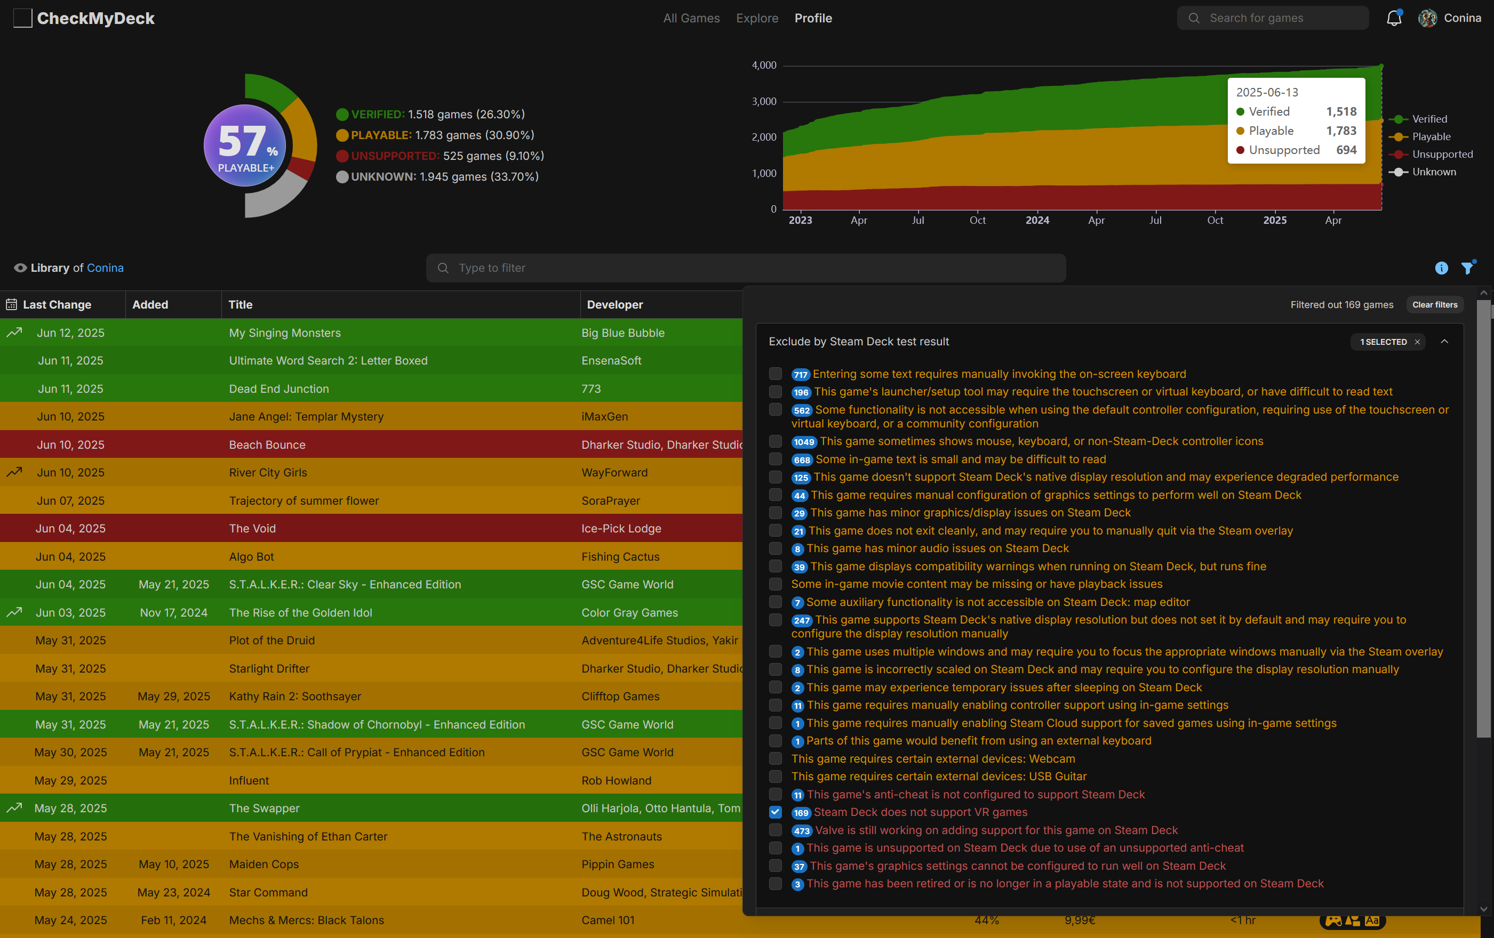Sort by the Developer column header
This screenshot has height=938, width=1494.
614,304
